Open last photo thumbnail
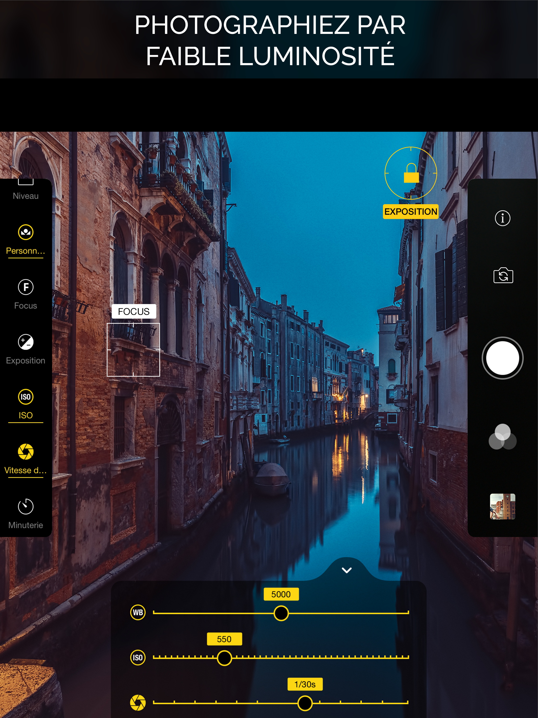The width and height of the screenshot is (538, 718). pyautogui.click(x=502, y=506)
